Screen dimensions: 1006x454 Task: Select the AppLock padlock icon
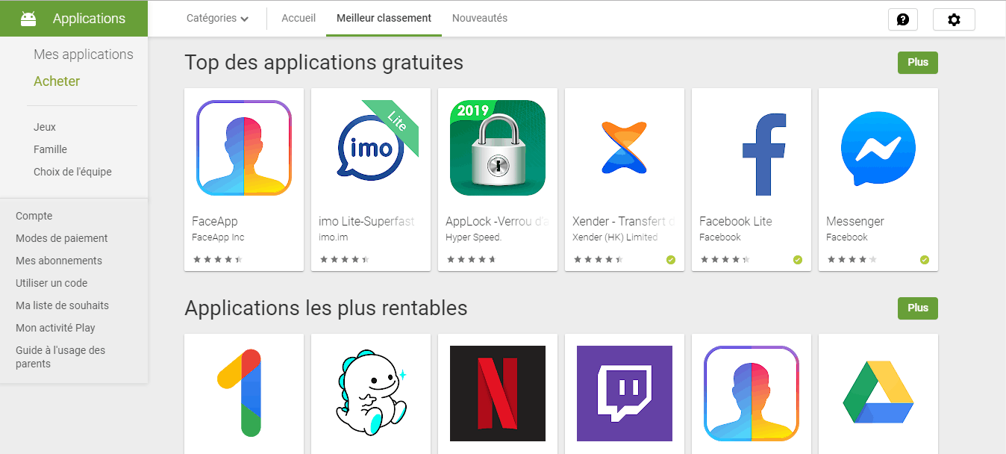coord(498,148)
